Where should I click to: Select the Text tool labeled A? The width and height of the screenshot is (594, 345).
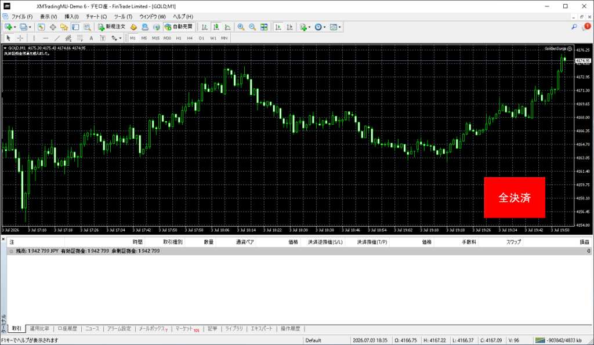tap(91, 38)
